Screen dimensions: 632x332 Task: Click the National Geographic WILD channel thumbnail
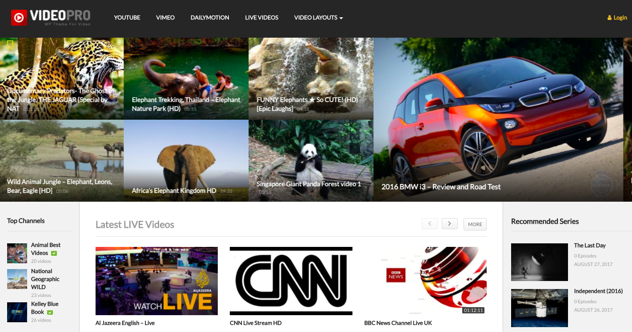[17, 279]
